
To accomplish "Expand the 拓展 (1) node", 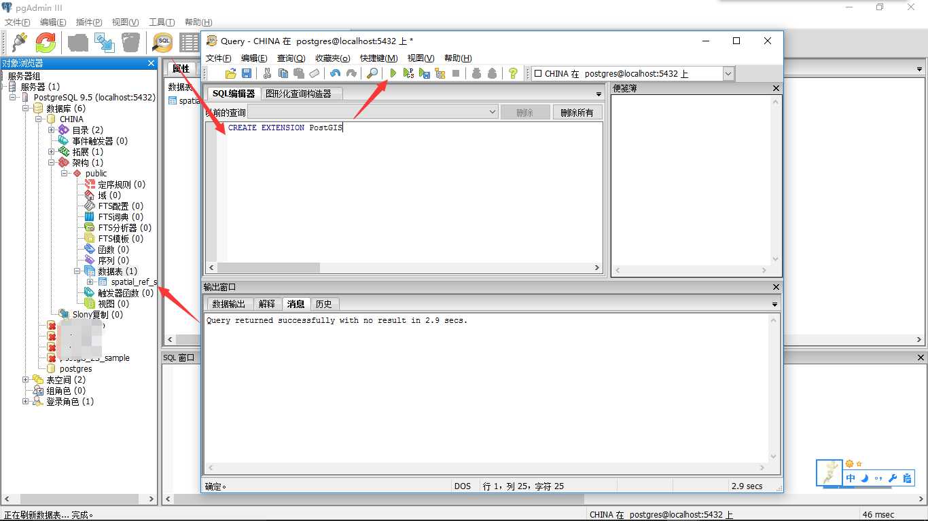I will click(52, 151).
